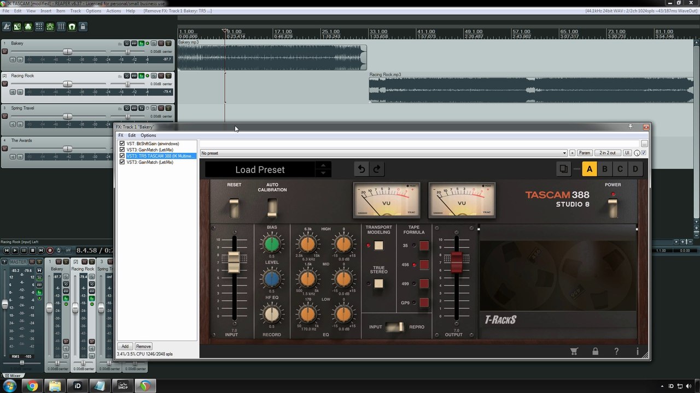
Task: Flip the AUTO CALIBRATION switch
Action: pyautogui.click(x=272, y=207)
